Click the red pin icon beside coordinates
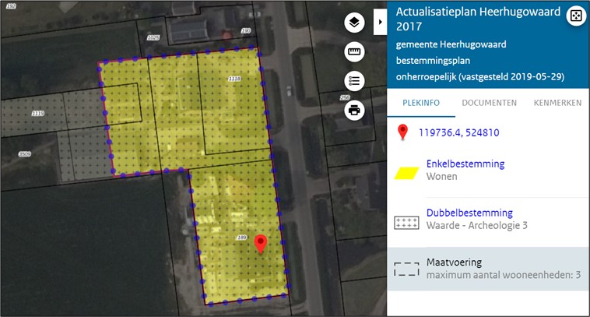 (402, 132)
